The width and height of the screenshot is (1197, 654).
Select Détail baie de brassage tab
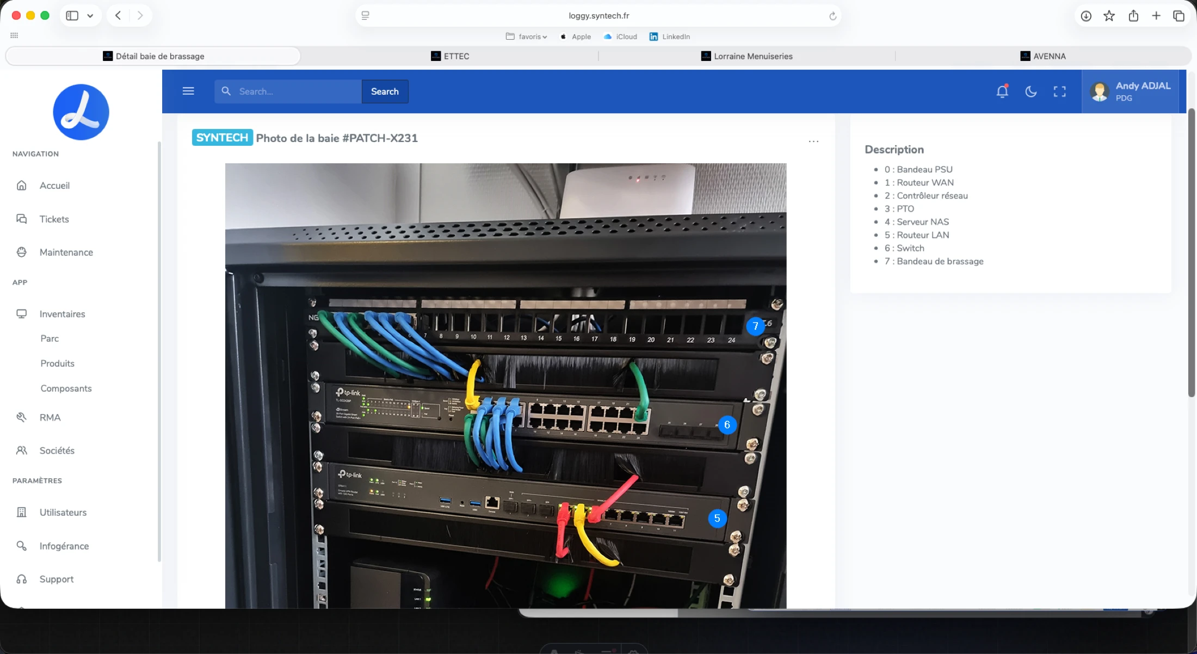click(153, 56)
